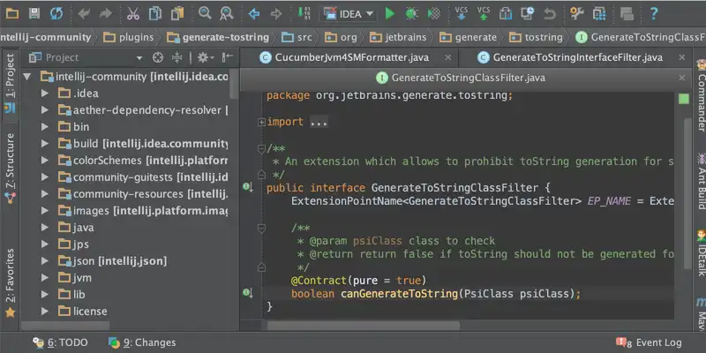The height and width of the screenshot is (353, 706).
Task: Toggle the Ant Build side panel
Action: click(700, 180)
